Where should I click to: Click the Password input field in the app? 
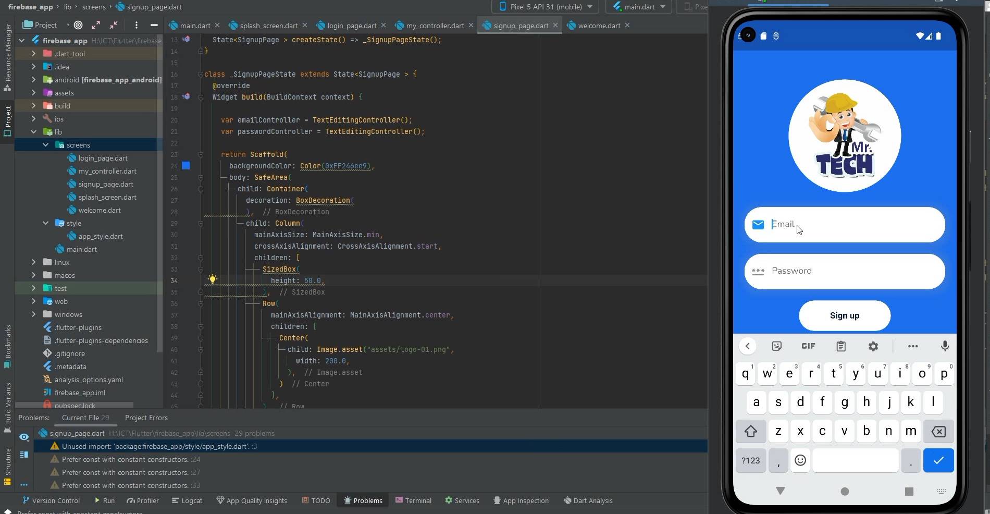click(844, 271)
